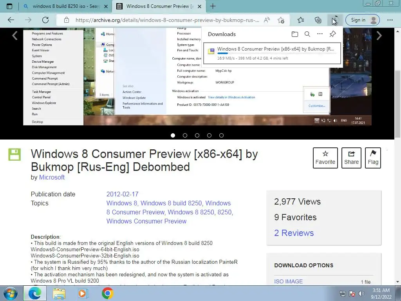Screen dimensions: 401x301
Task: Open tab actions menu
Action: (x=9, y=6)
